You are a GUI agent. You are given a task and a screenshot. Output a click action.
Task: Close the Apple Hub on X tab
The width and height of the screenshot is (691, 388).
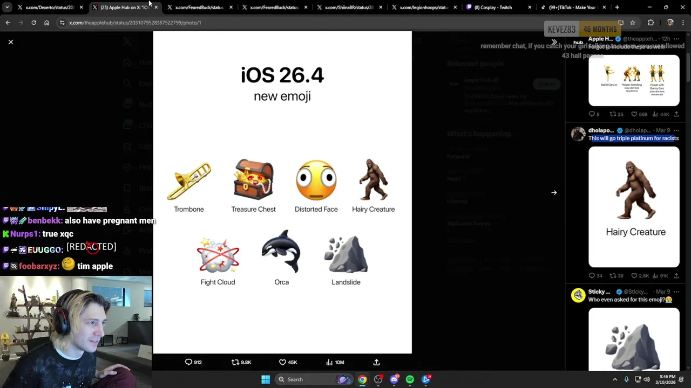[x=156, y=8]
